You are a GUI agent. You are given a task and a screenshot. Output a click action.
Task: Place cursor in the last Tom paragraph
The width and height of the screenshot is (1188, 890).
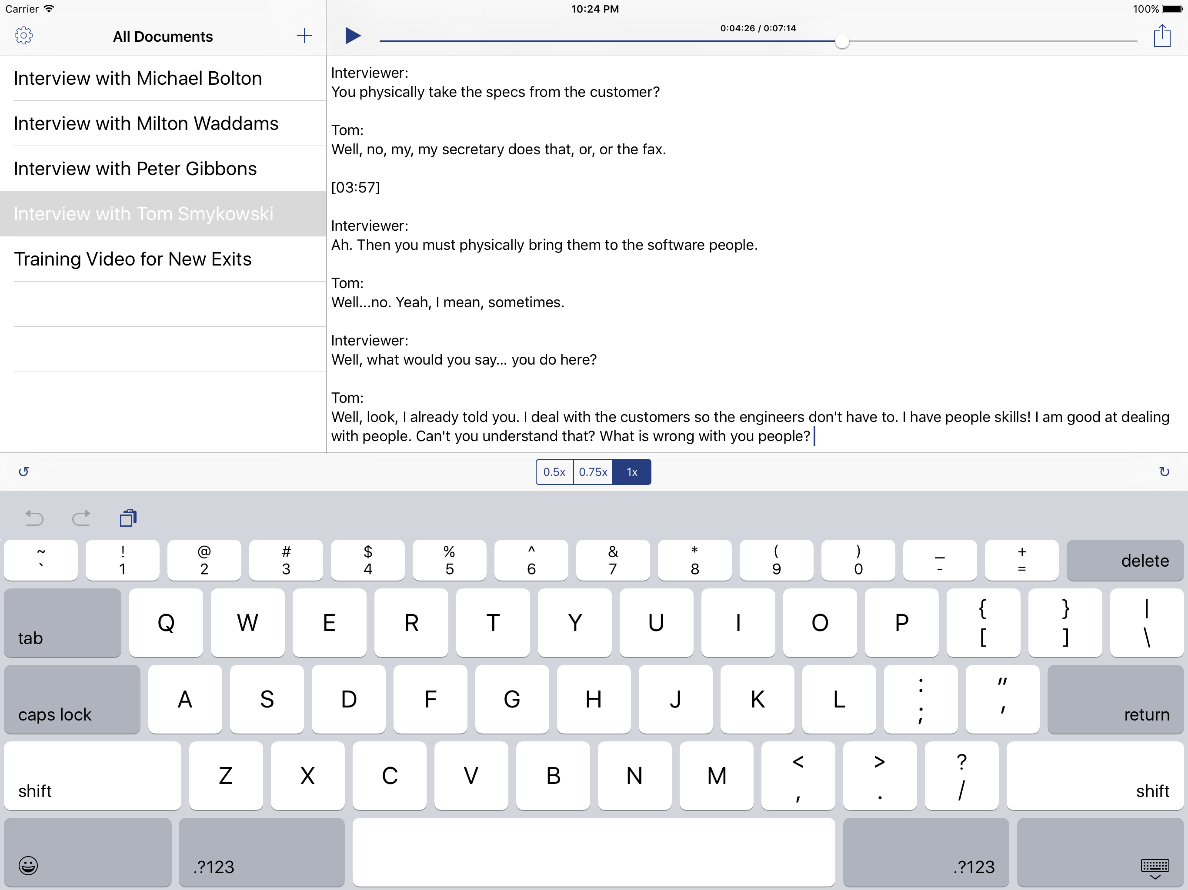pos(750,427)
